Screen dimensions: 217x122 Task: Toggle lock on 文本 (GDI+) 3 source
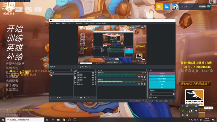(x=95, y=74)
